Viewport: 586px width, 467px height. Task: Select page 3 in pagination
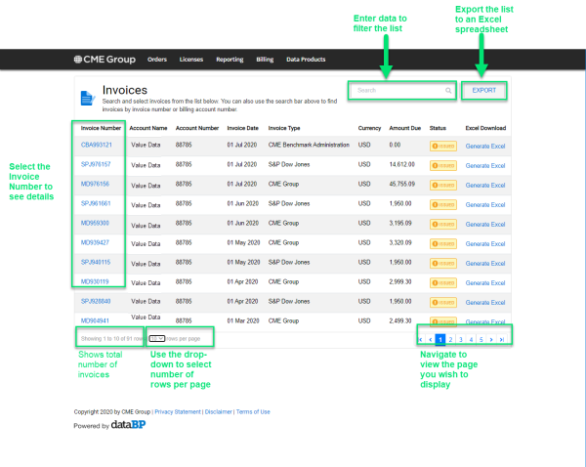(460, 339)
